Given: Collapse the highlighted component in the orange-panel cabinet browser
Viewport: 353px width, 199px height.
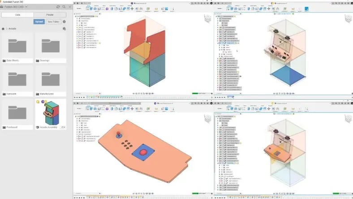Looking at the screenshot, I should (218, 163).
